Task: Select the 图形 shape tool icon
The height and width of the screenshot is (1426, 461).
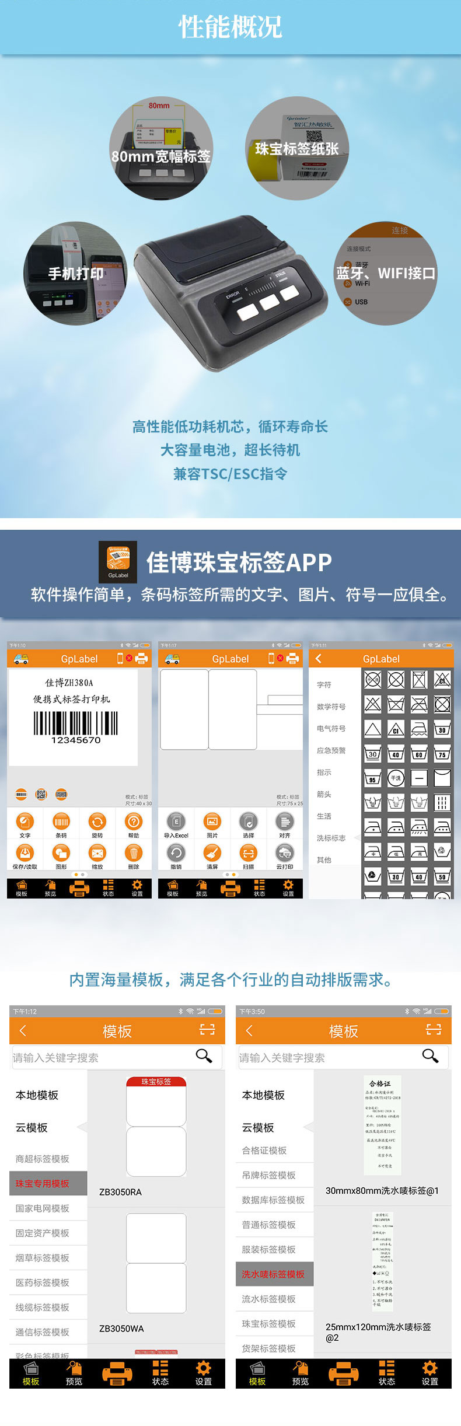Action: (61, 854)
